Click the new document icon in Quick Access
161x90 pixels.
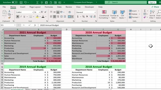51,2
